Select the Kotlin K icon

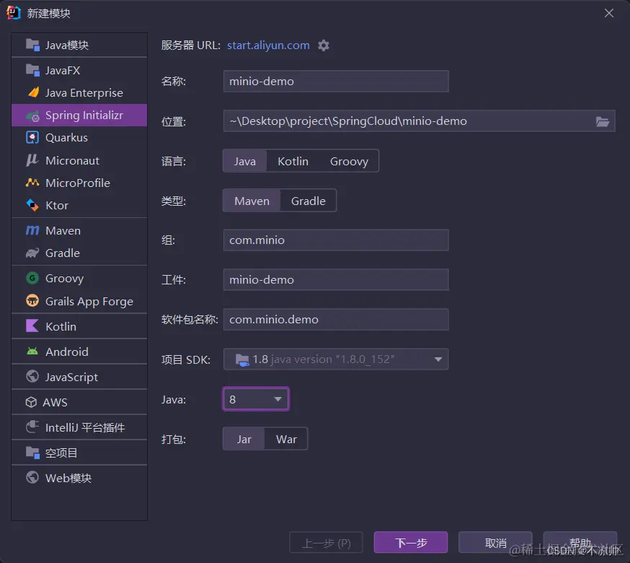[x=32, y=326]
